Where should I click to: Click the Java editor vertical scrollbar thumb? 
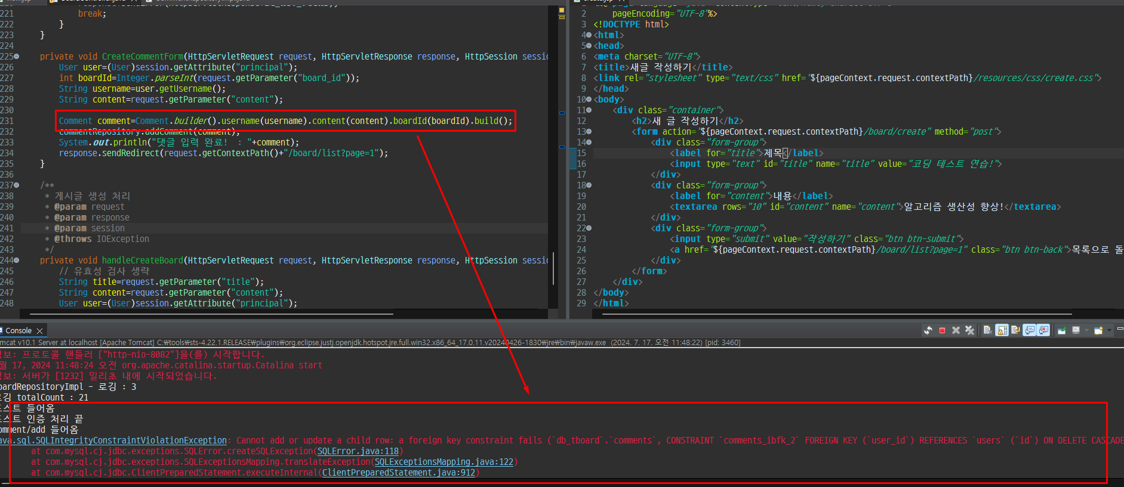click(553, 268)
